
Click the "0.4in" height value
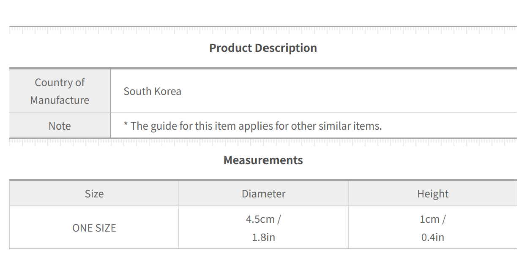pos(433,237)
